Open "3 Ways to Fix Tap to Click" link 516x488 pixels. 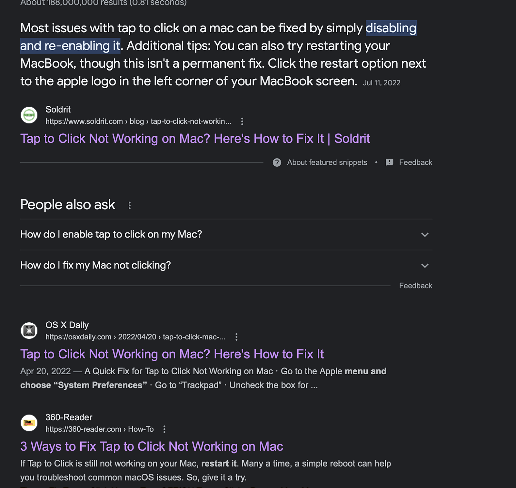point(152,446)
